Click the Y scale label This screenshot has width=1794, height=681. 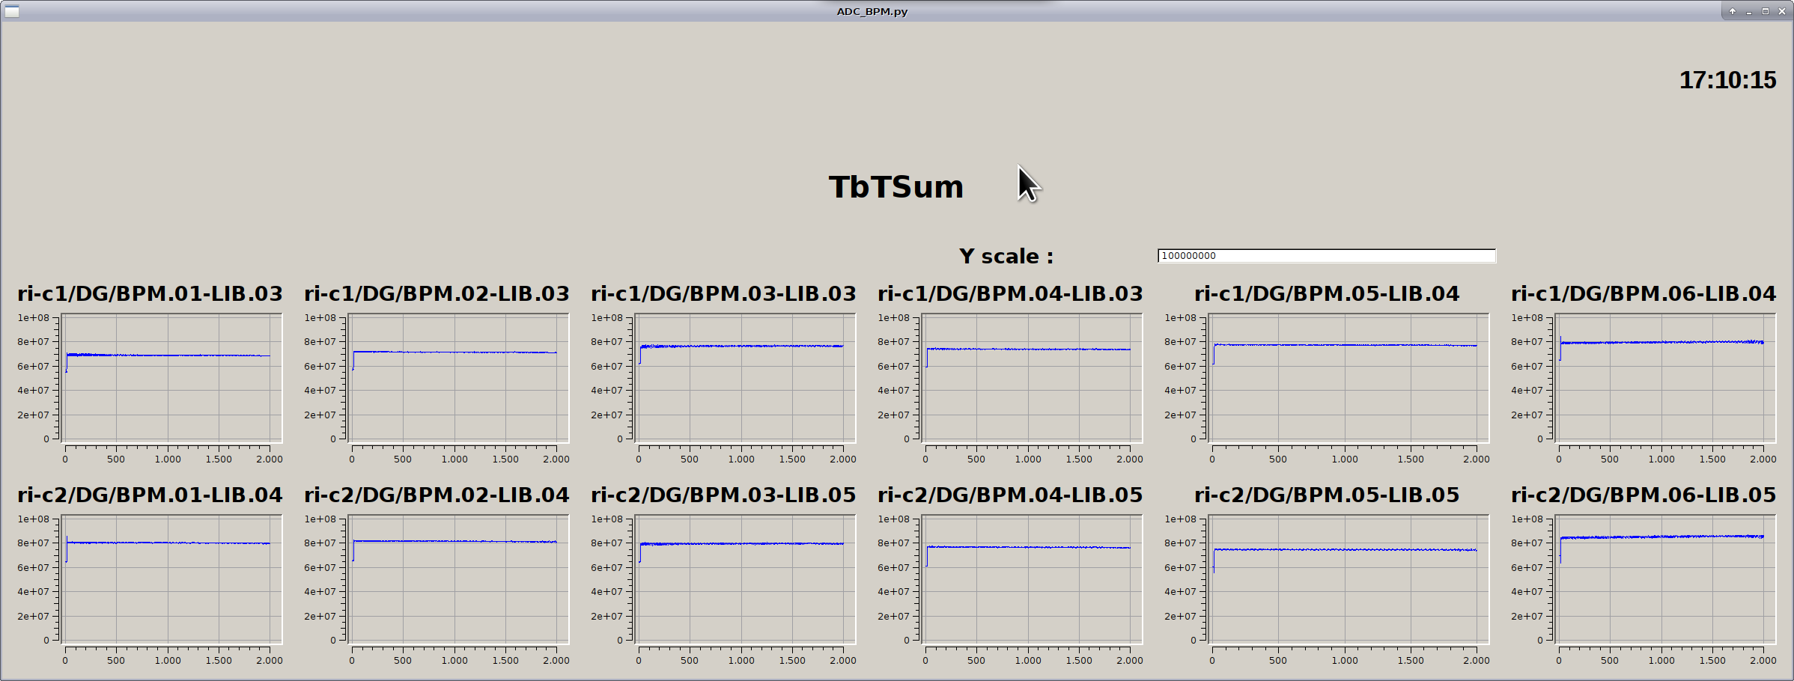pyautogui.click(x=1006, y=257)
